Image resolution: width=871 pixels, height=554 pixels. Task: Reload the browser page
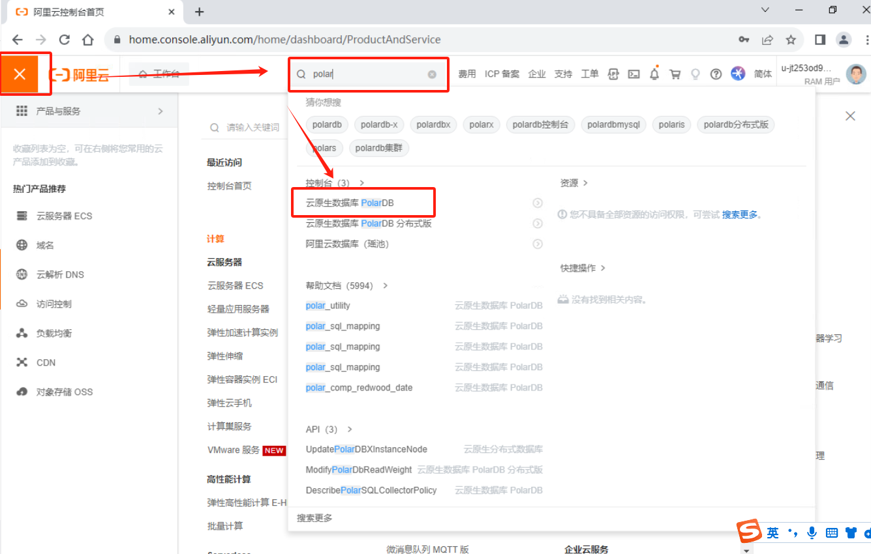(65, 40)
